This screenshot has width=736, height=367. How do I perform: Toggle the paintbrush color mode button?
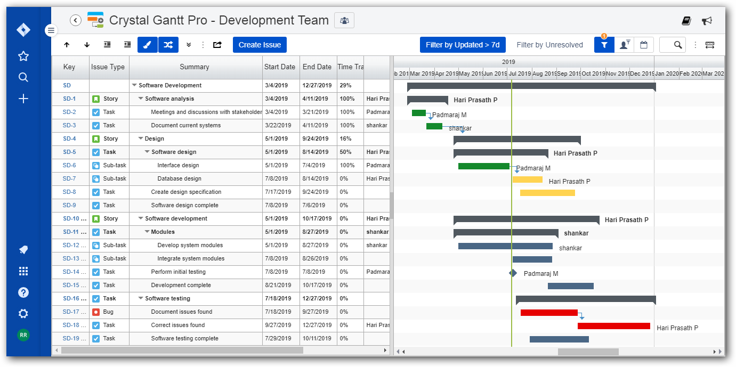[x=148, y=45]
